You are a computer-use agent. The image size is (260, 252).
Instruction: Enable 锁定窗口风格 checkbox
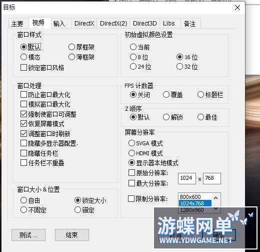42,68
